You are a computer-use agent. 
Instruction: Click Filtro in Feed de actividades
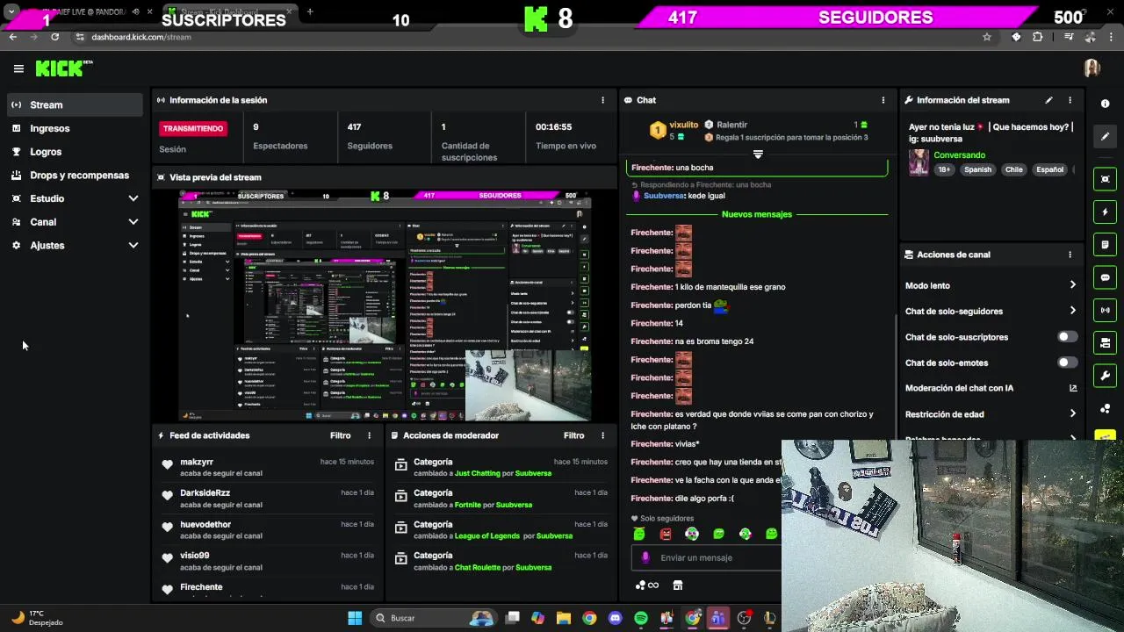tap(340, 435)
